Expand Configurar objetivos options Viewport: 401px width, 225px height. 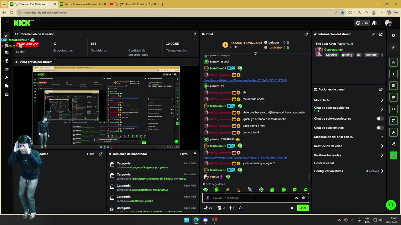[x=382, y=171]
